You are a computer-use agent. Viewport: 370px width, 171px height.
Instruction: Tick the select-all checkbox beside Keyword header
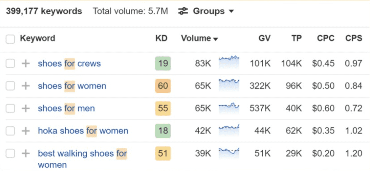[10, 39]
